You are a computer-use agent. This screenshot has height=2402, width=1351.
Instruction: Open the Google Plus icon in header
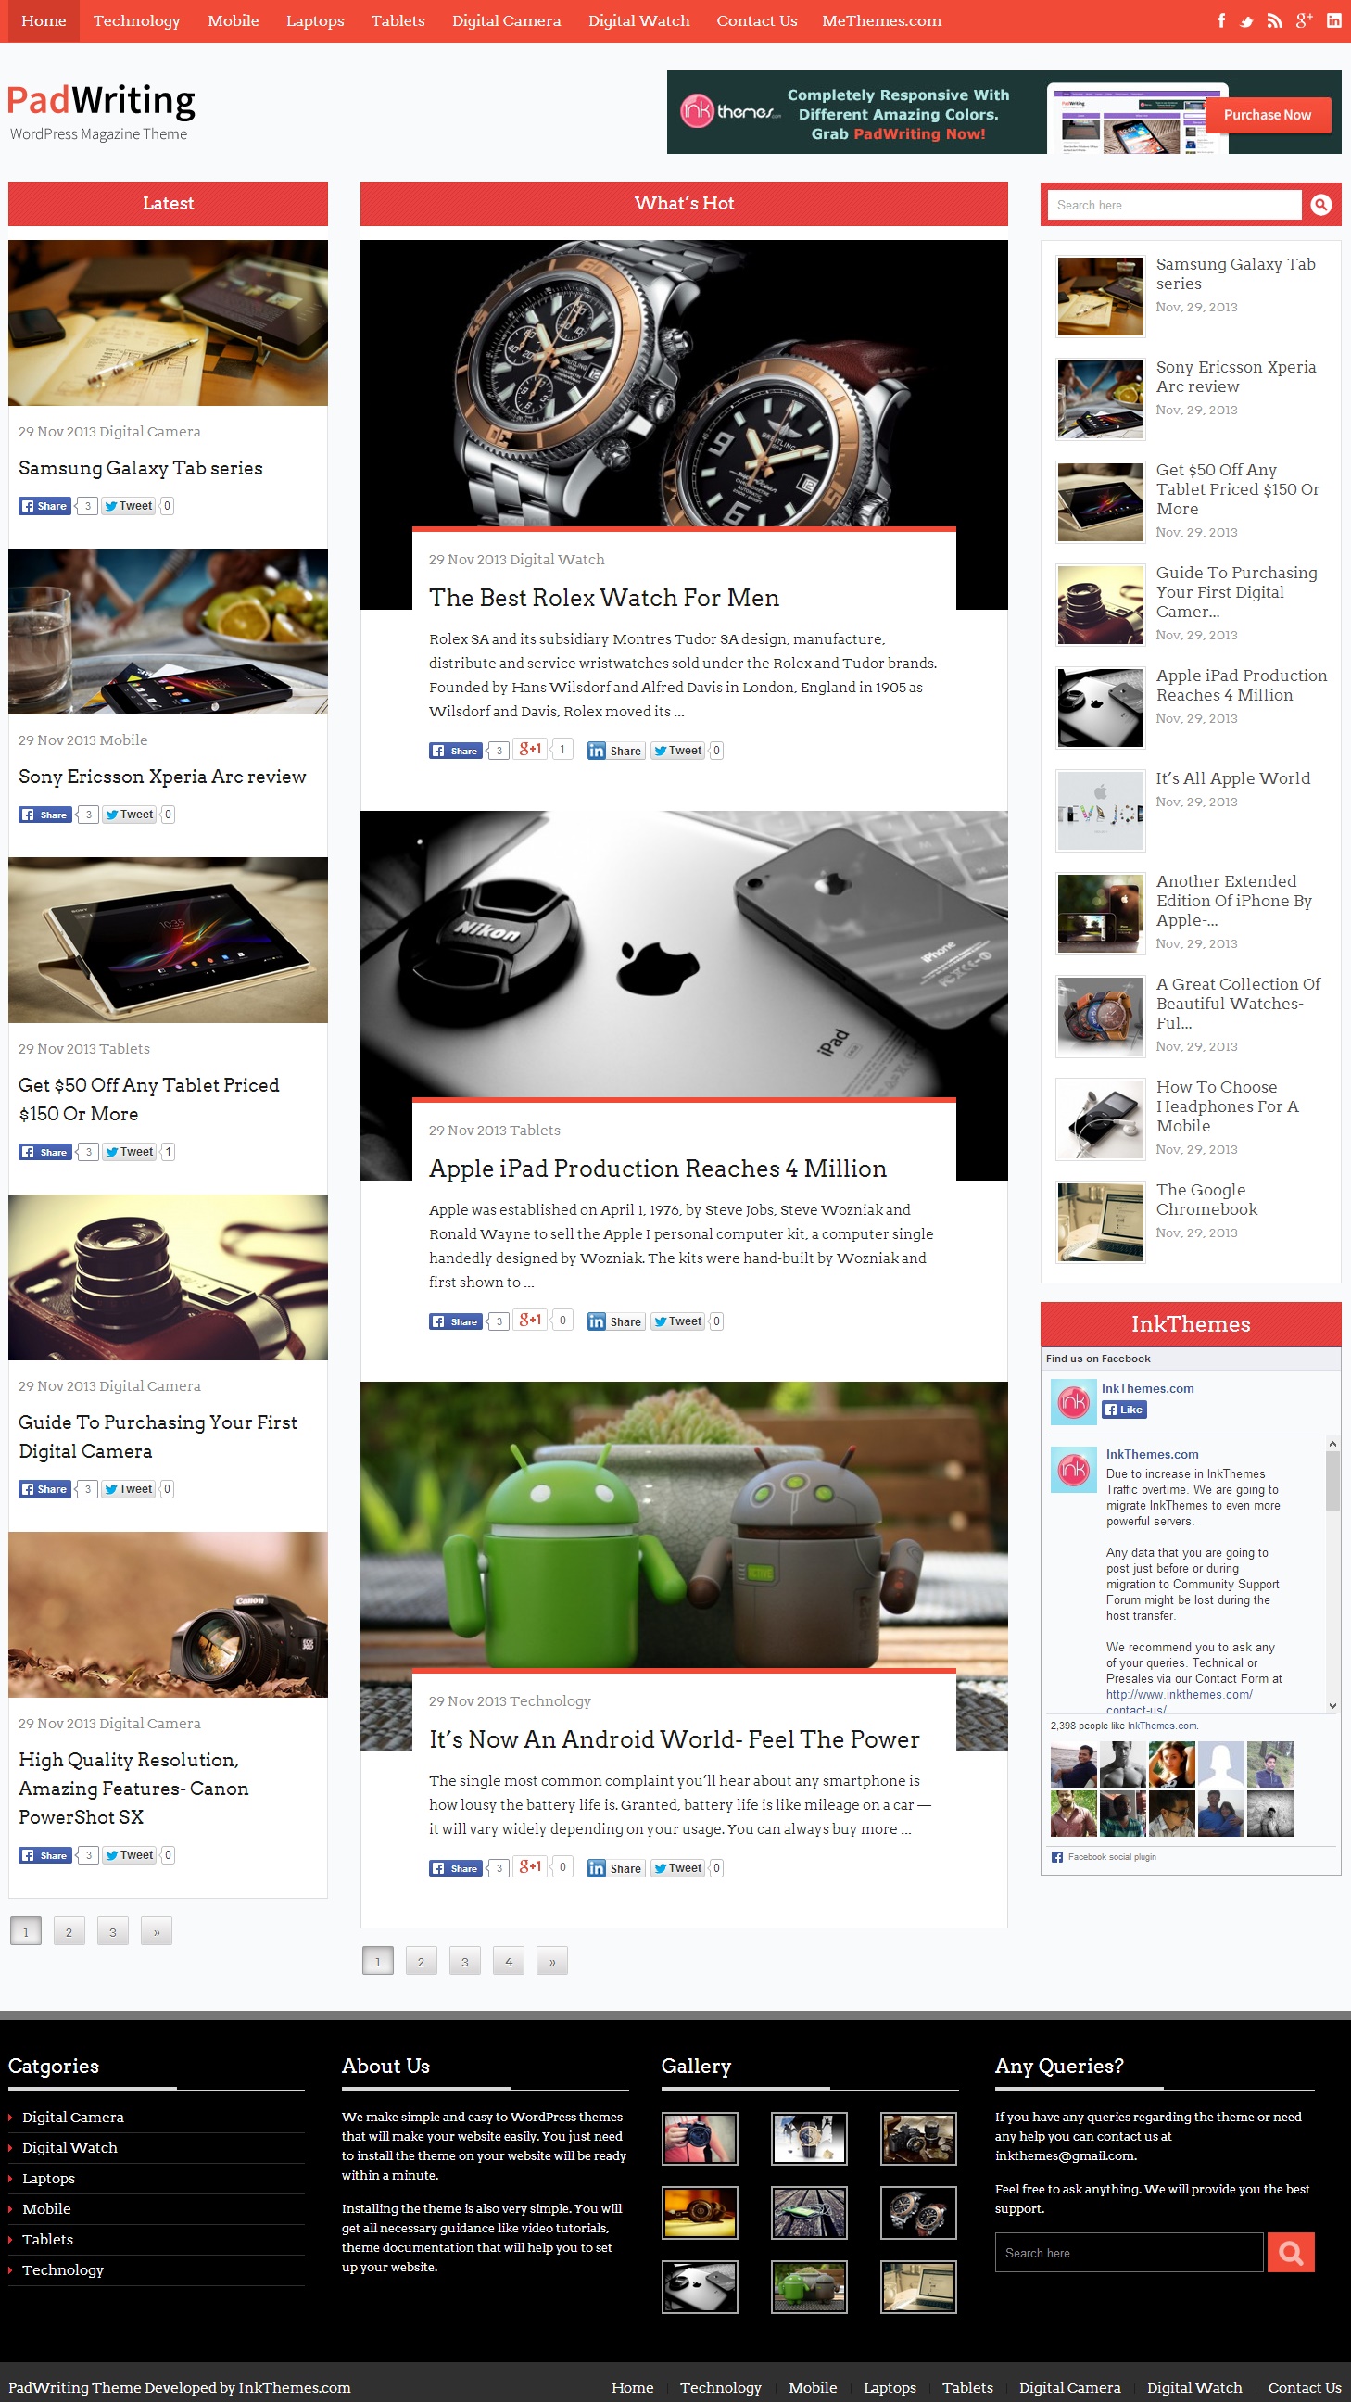[x=1305, y=20]
